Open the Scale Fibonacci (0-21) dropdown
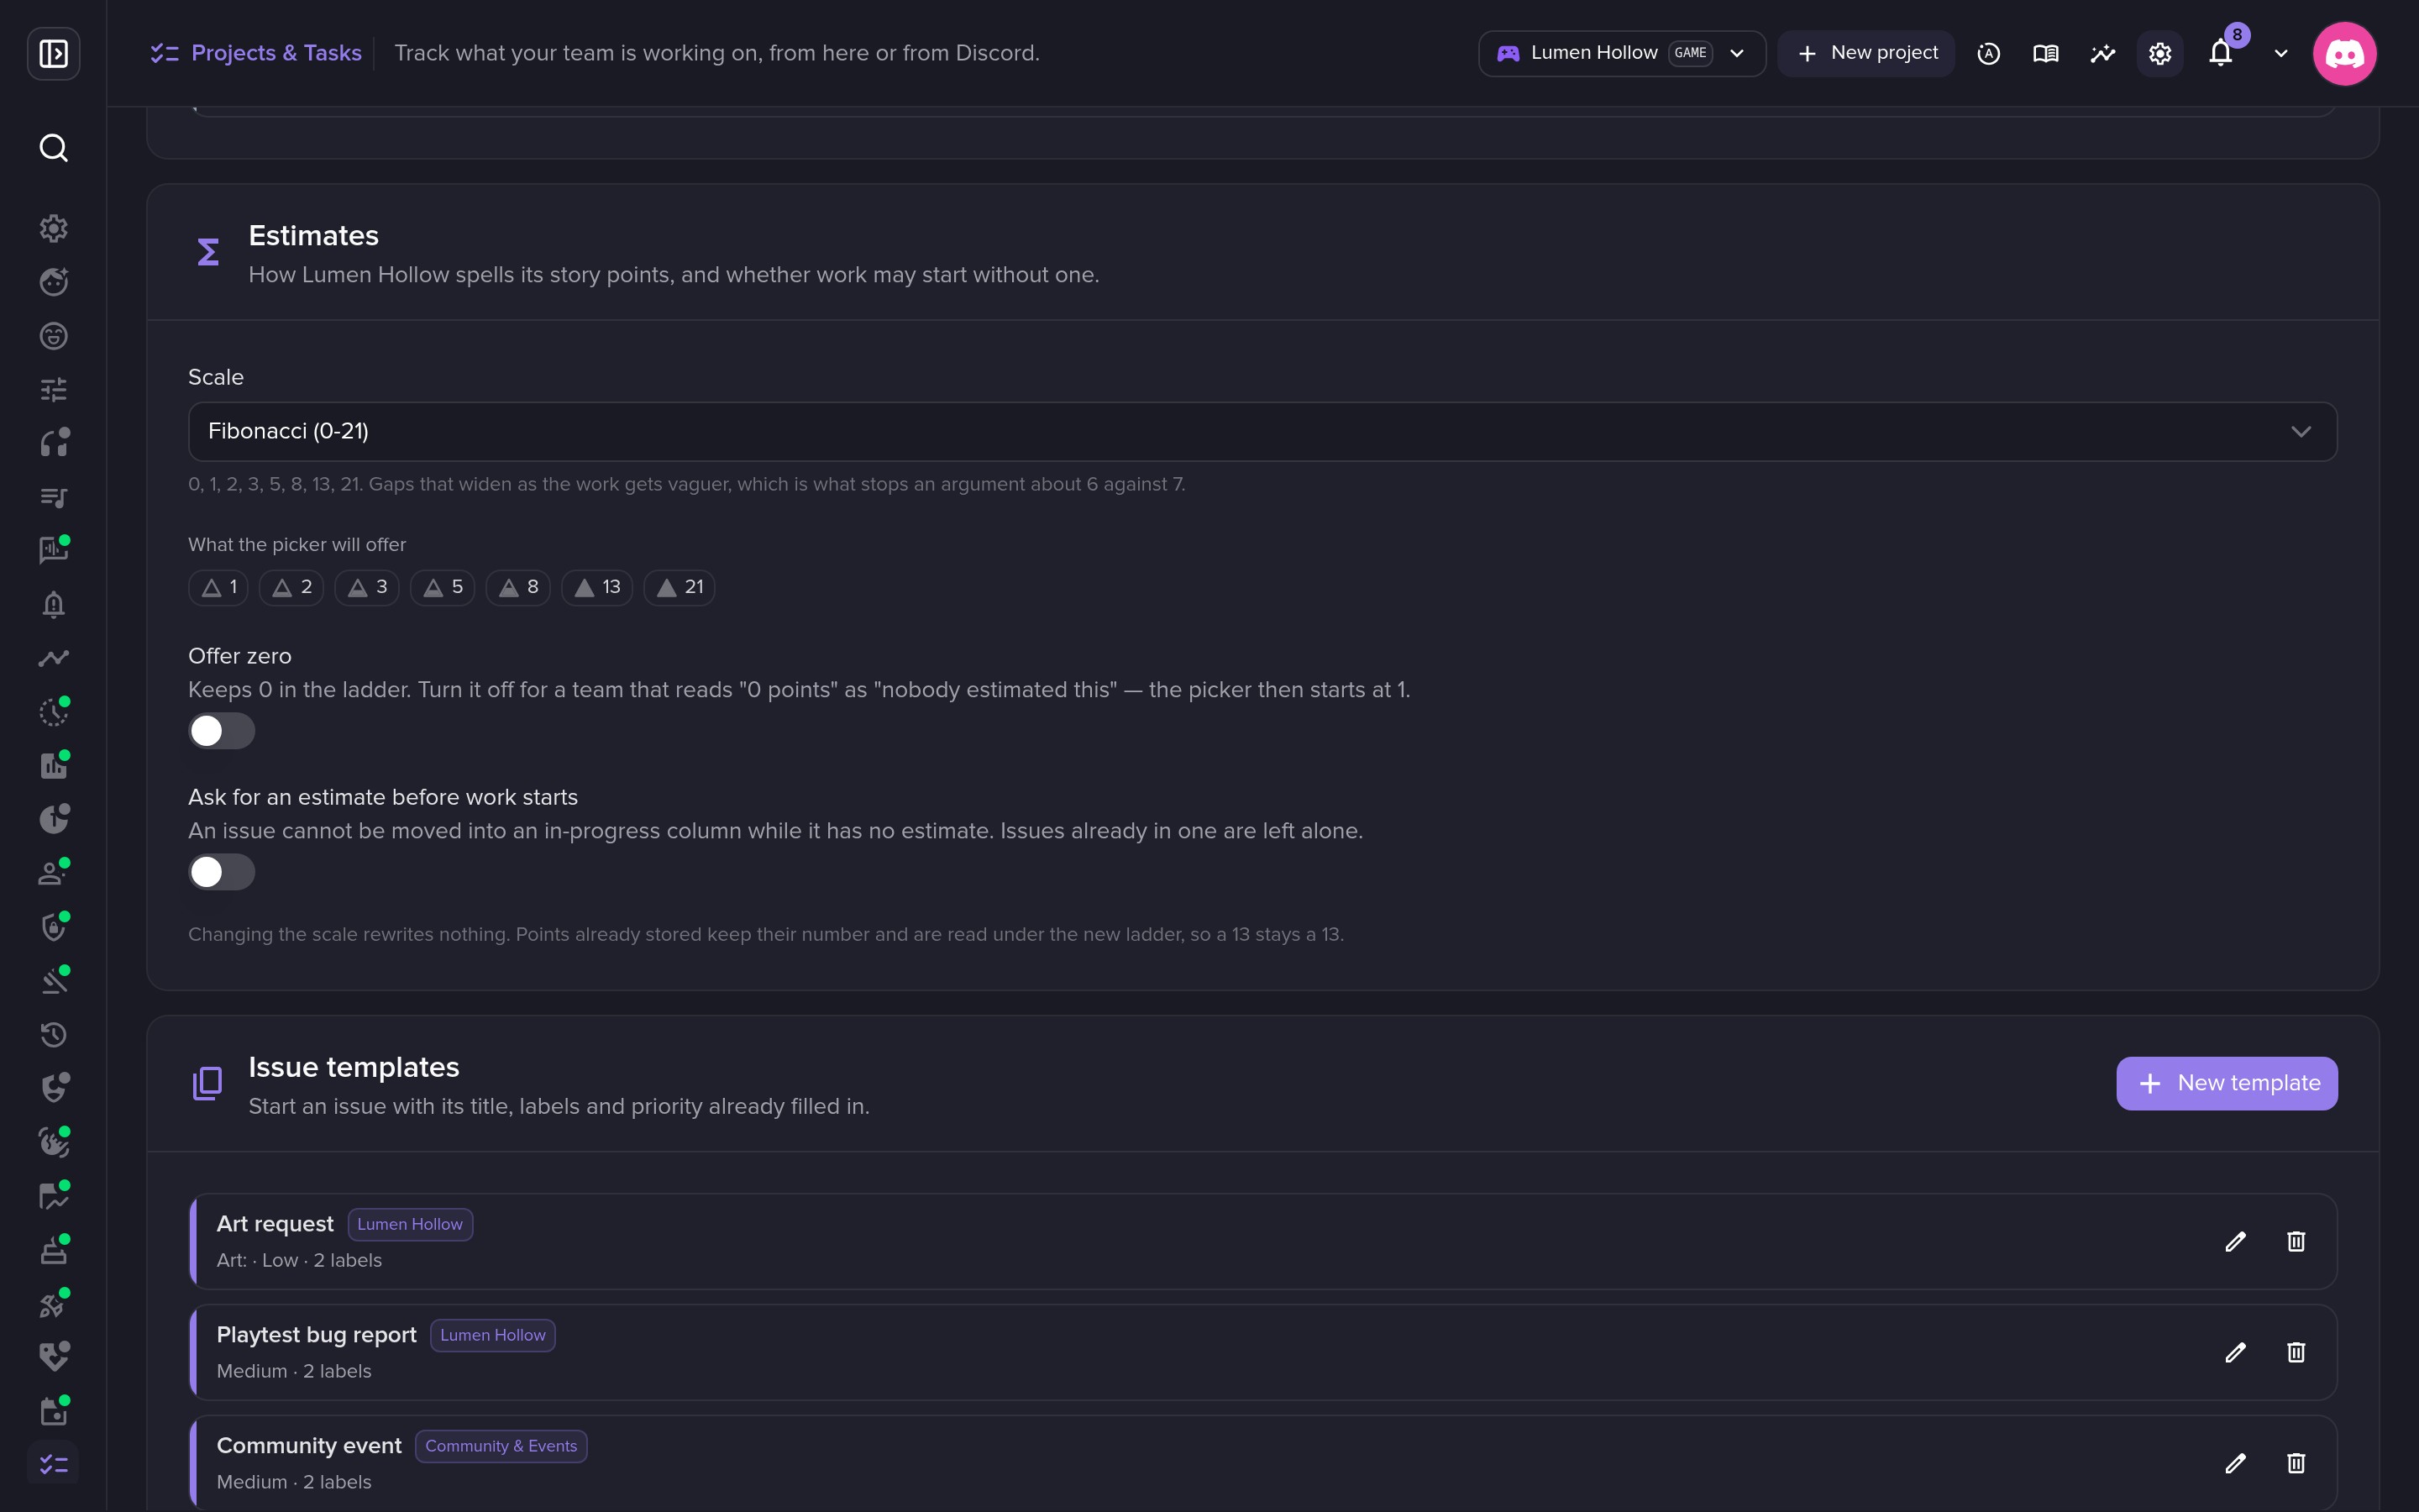 click(1262, 431)
